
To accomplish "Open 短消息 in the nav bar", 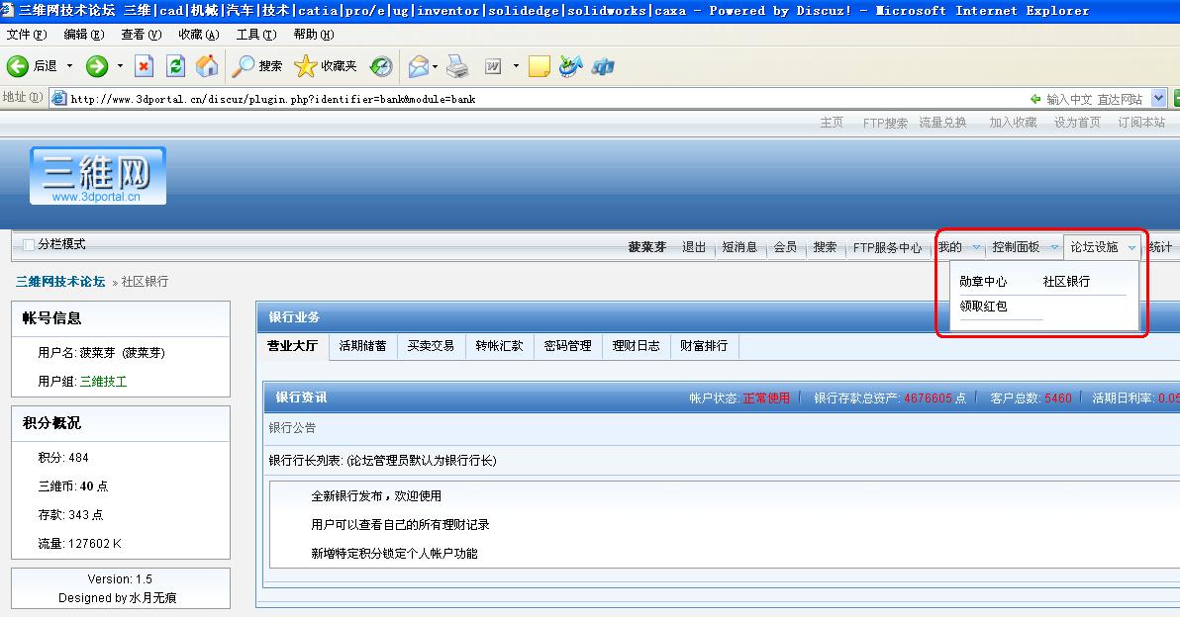I will pos(739,247).
